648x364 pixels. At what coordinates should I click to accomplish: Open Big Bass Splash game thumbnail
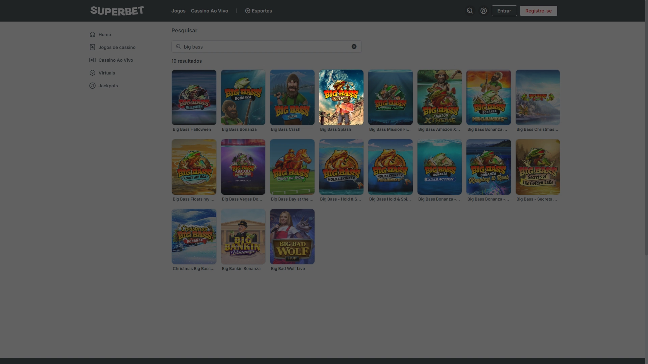pyautogui.click(x=341, y=97)
